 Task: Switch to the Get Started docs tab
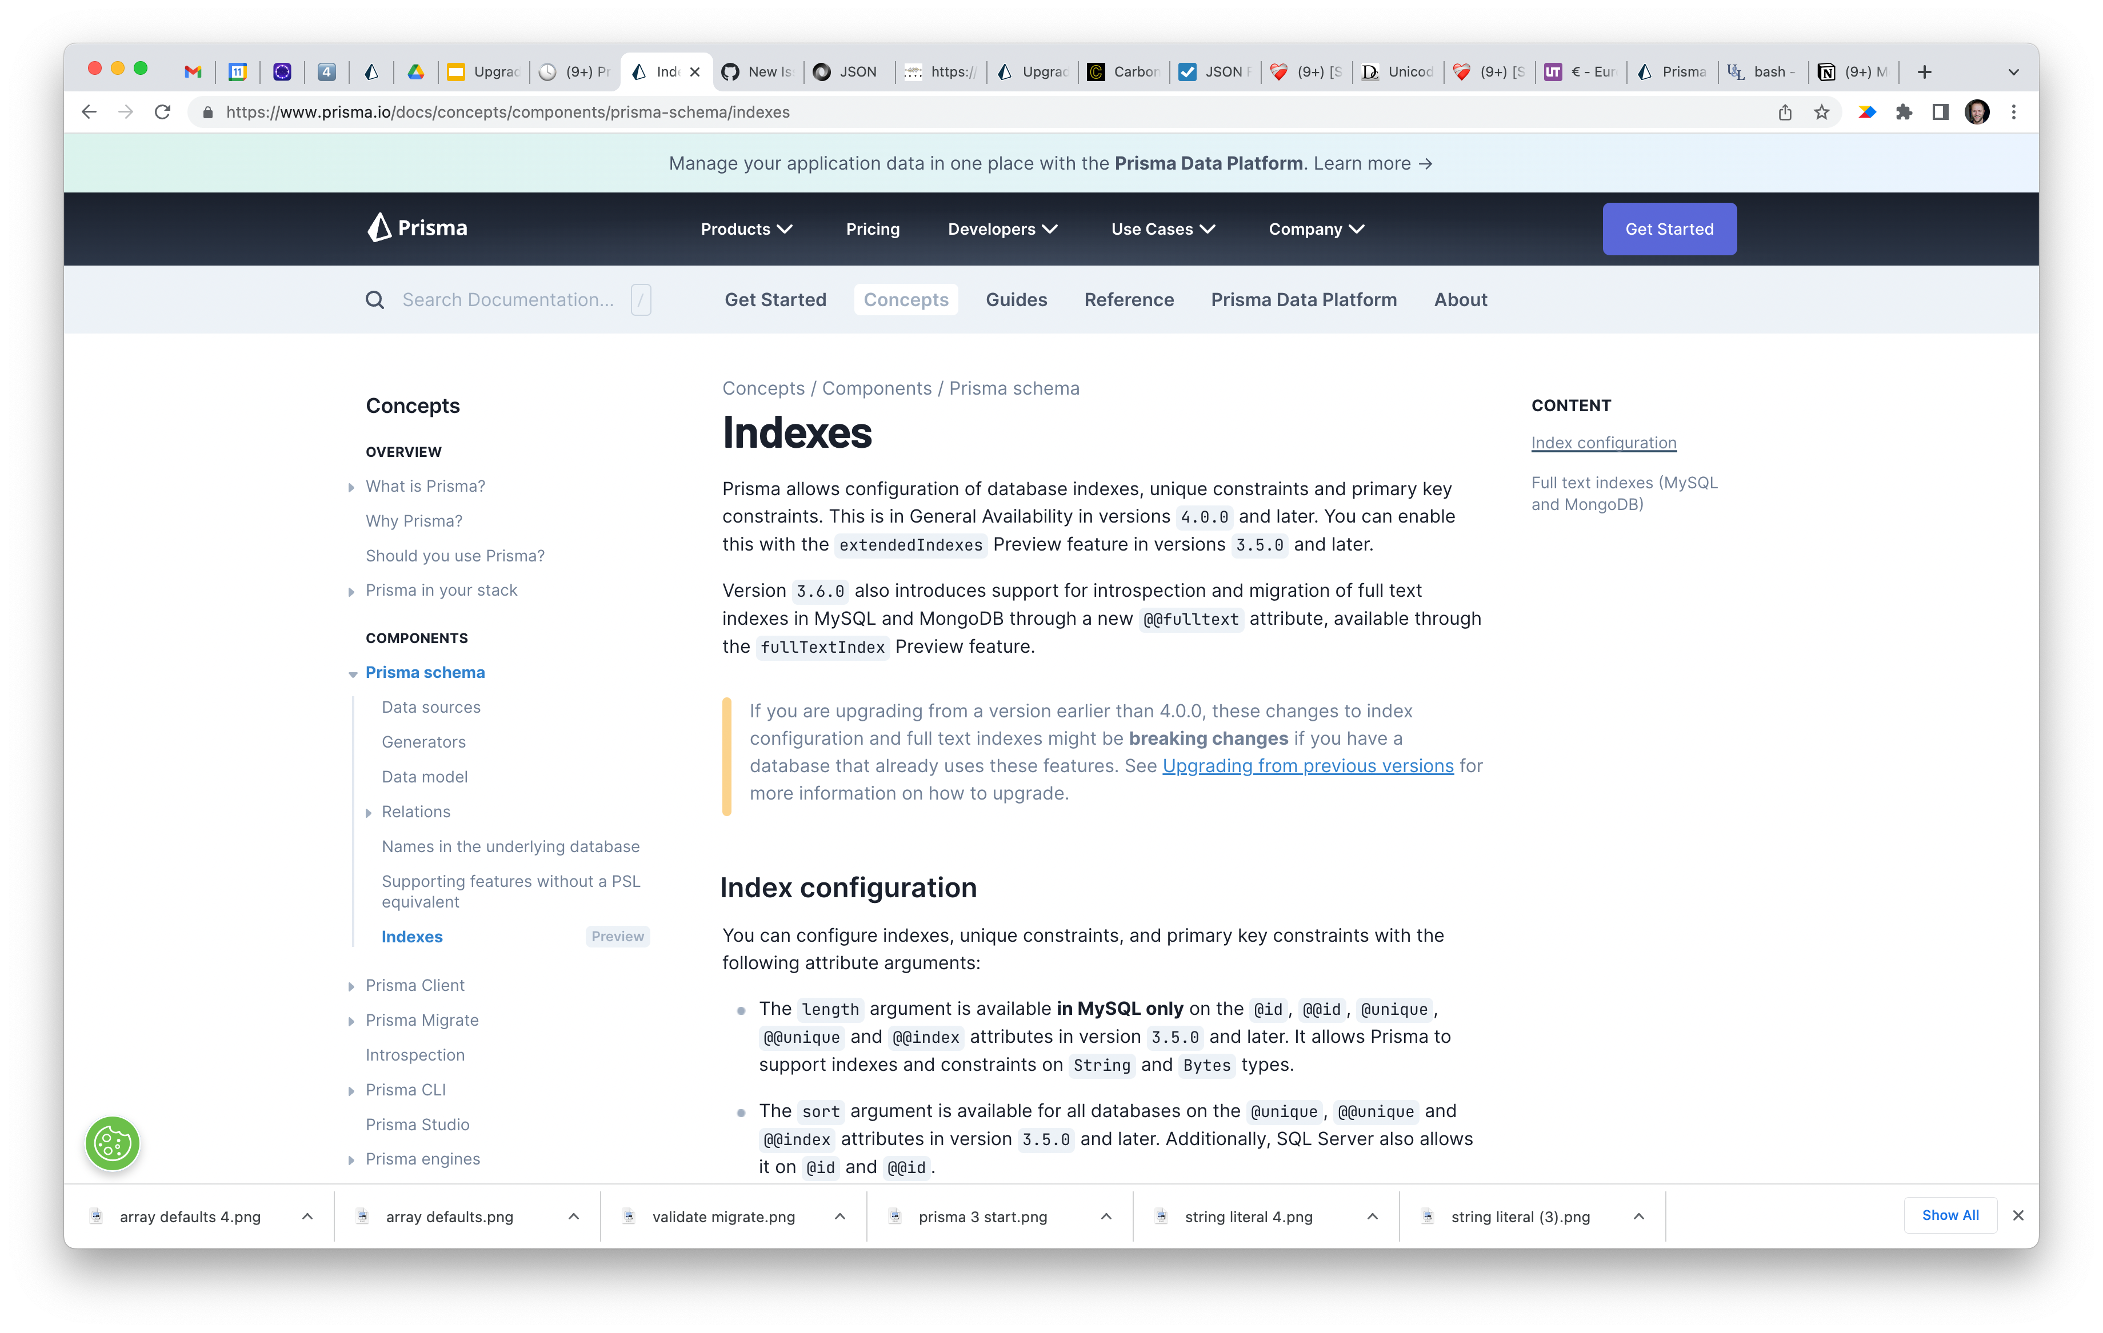pyautogui.click(x=775, y=299)
